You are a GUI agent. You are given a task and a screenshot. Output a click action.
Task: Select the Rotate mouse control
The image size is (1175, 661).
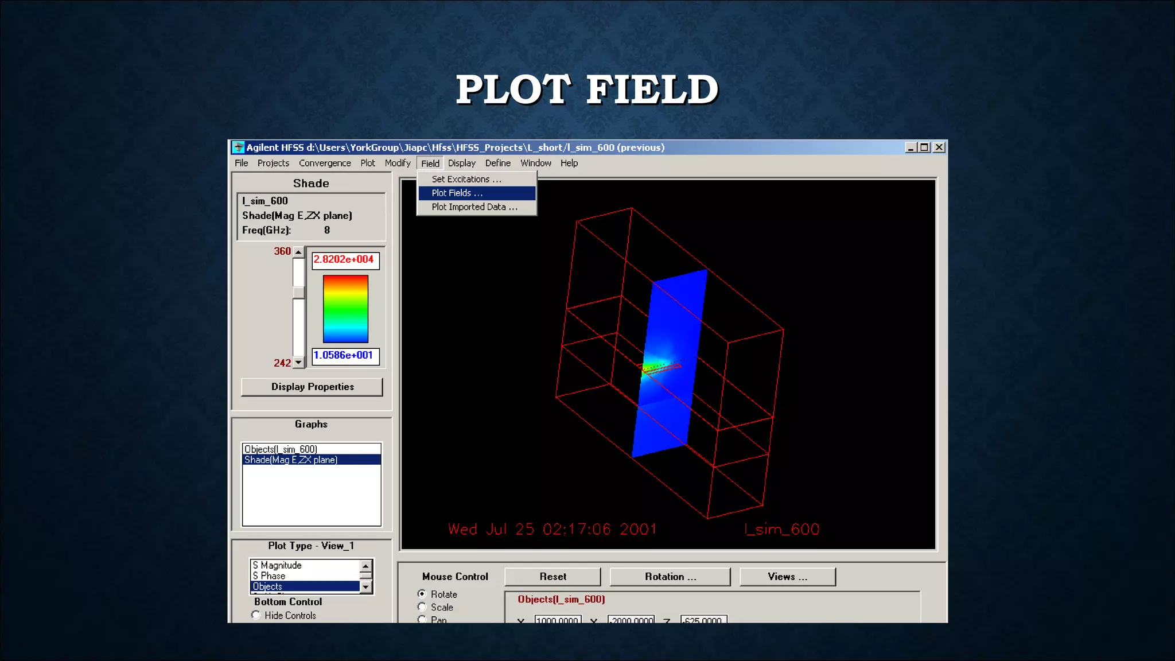(x=422, y=594)
